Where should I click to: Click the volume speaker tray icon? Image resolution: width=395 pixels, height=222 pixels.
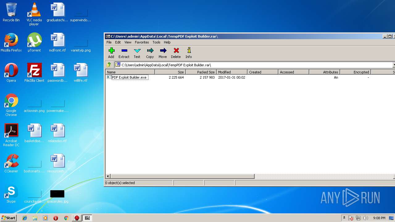pos(366,218)
